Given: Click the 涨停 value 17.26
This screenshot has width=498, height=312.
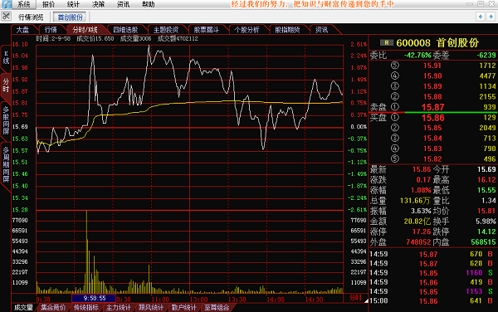Looking at the screenshot, I should [421, 232].
